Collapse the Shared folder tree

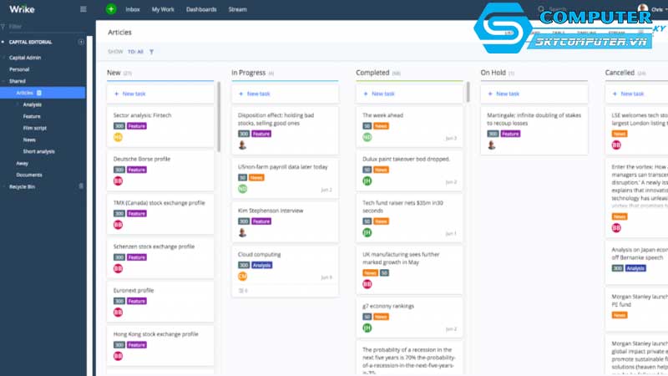tap(4, 81)
